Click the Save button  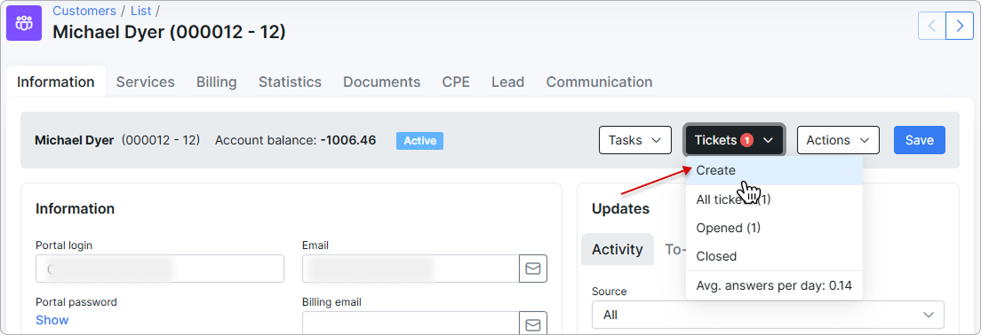[x=919, y=140]
